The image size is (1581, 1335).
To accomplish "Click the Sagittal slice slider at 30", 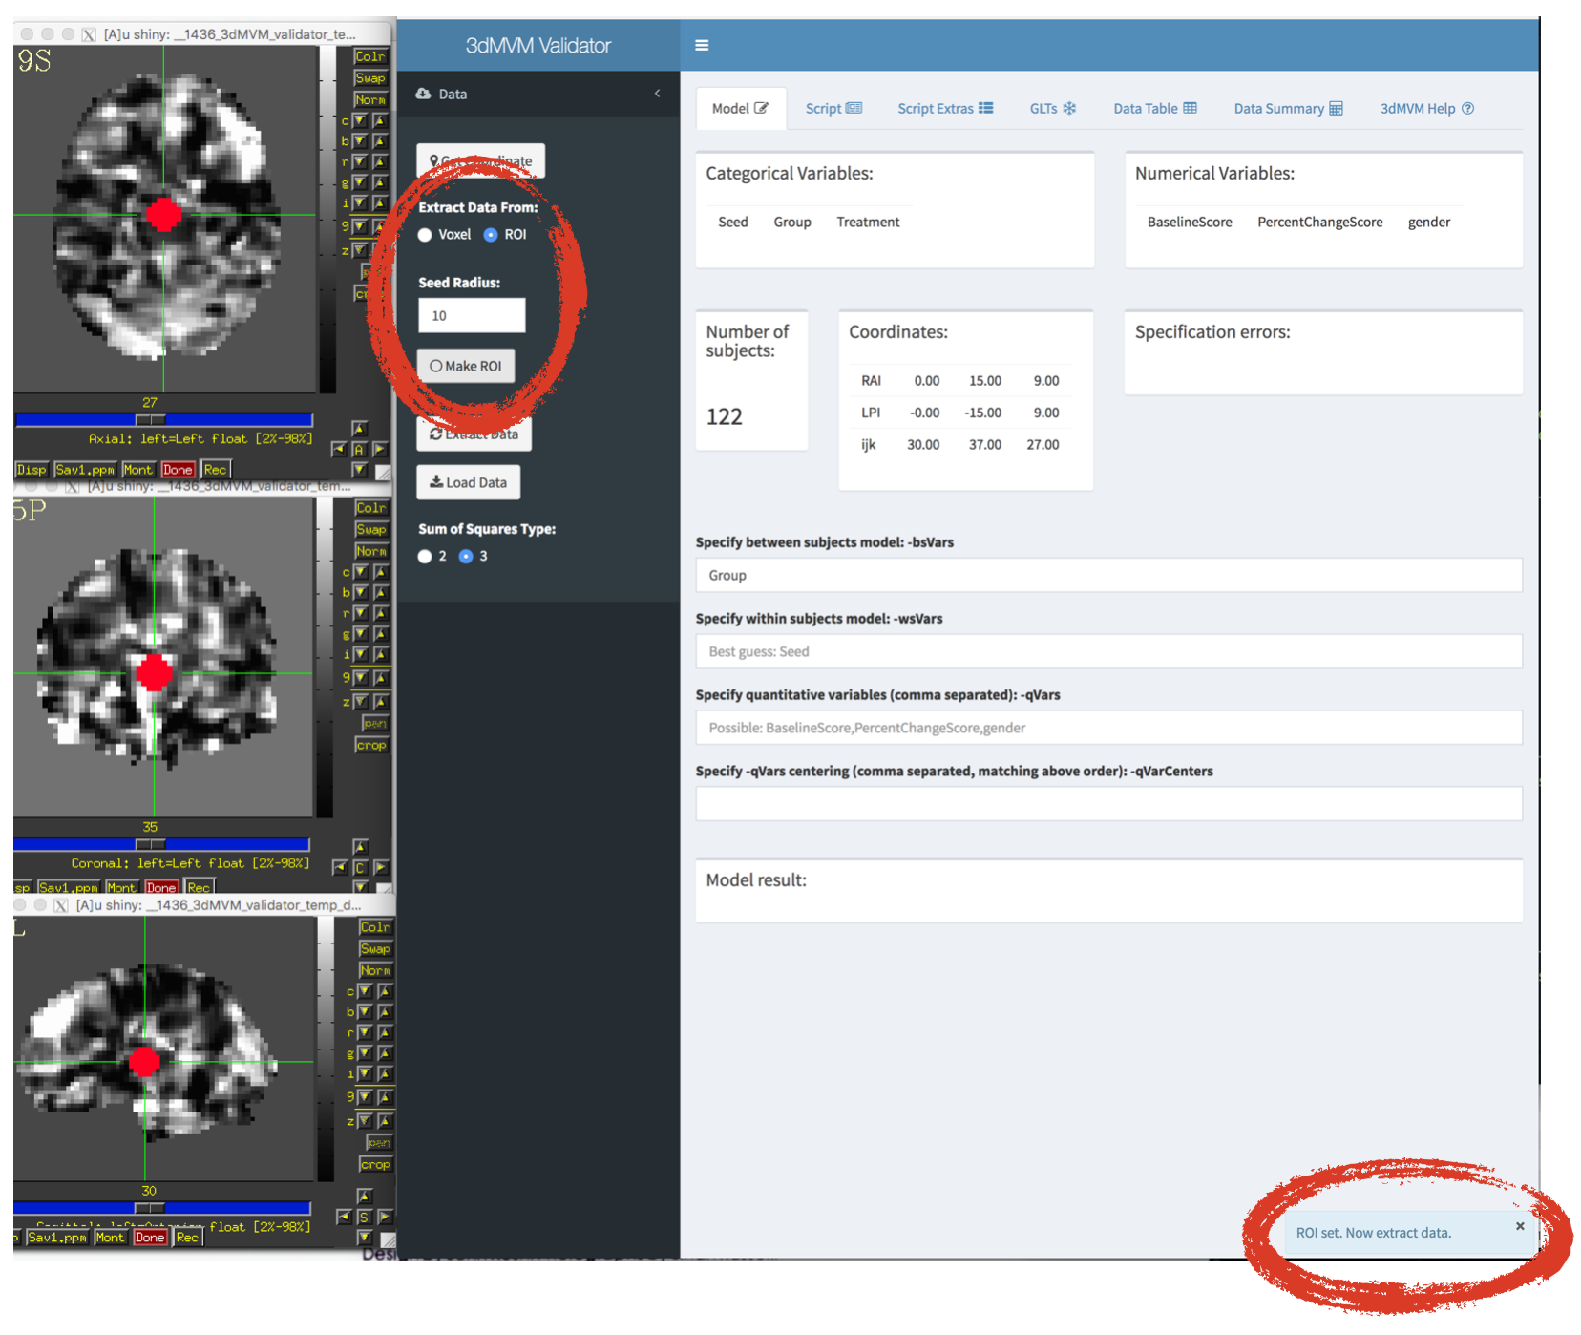I will (150, 1208).
